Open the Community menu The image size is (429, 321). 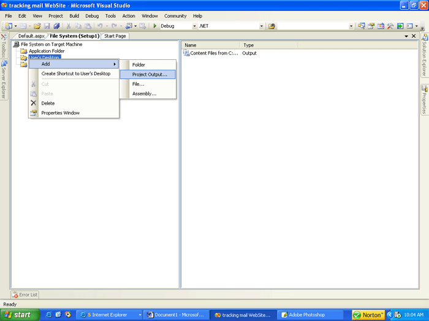click(175, 16)
